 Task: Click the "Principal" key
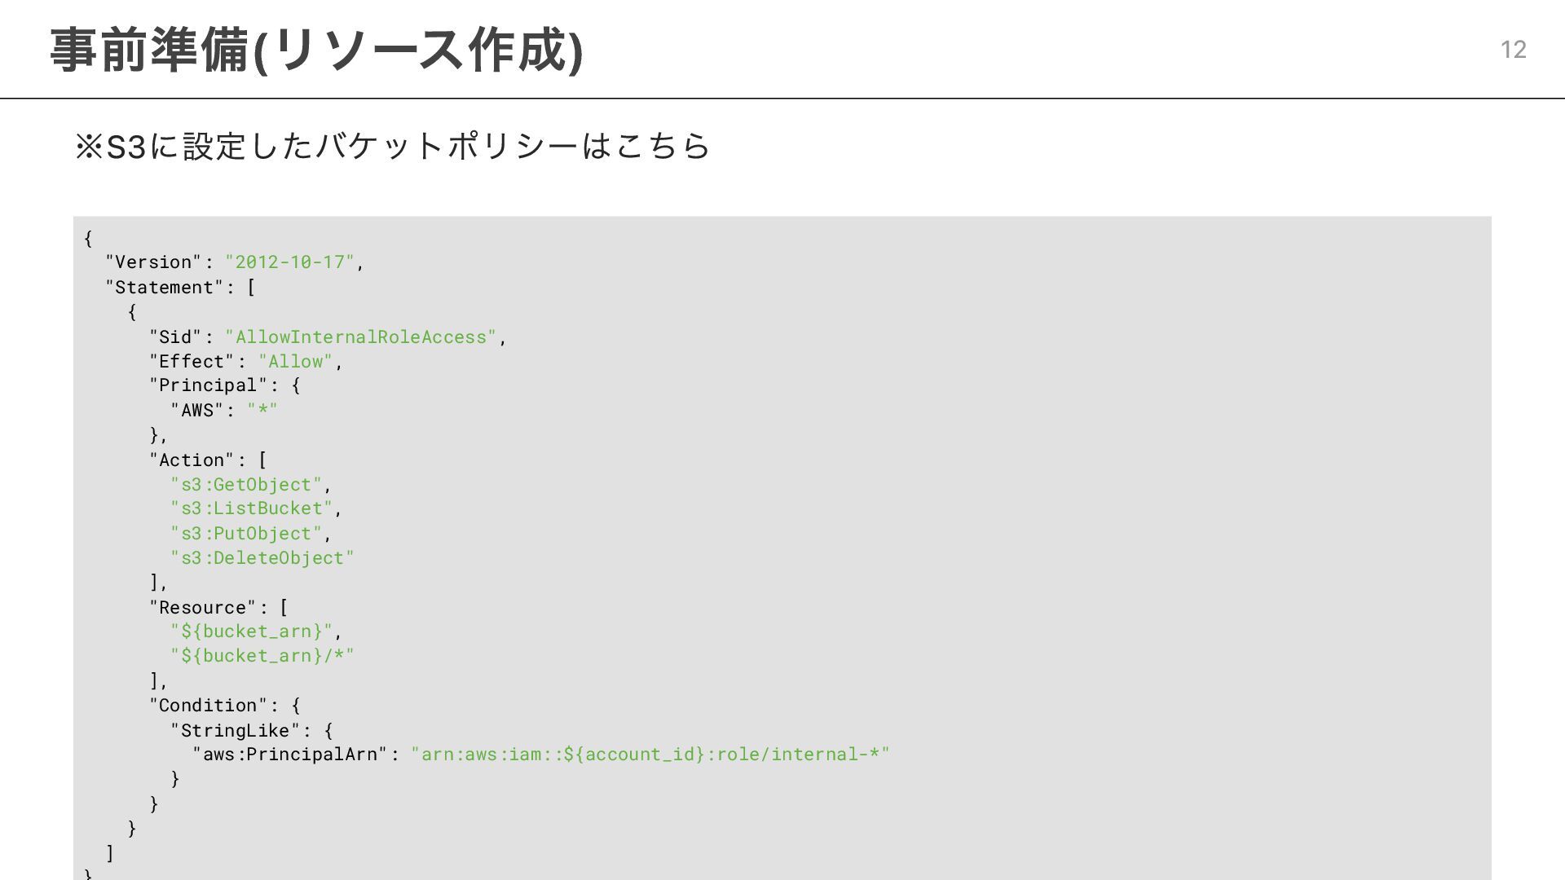(208, 385)
